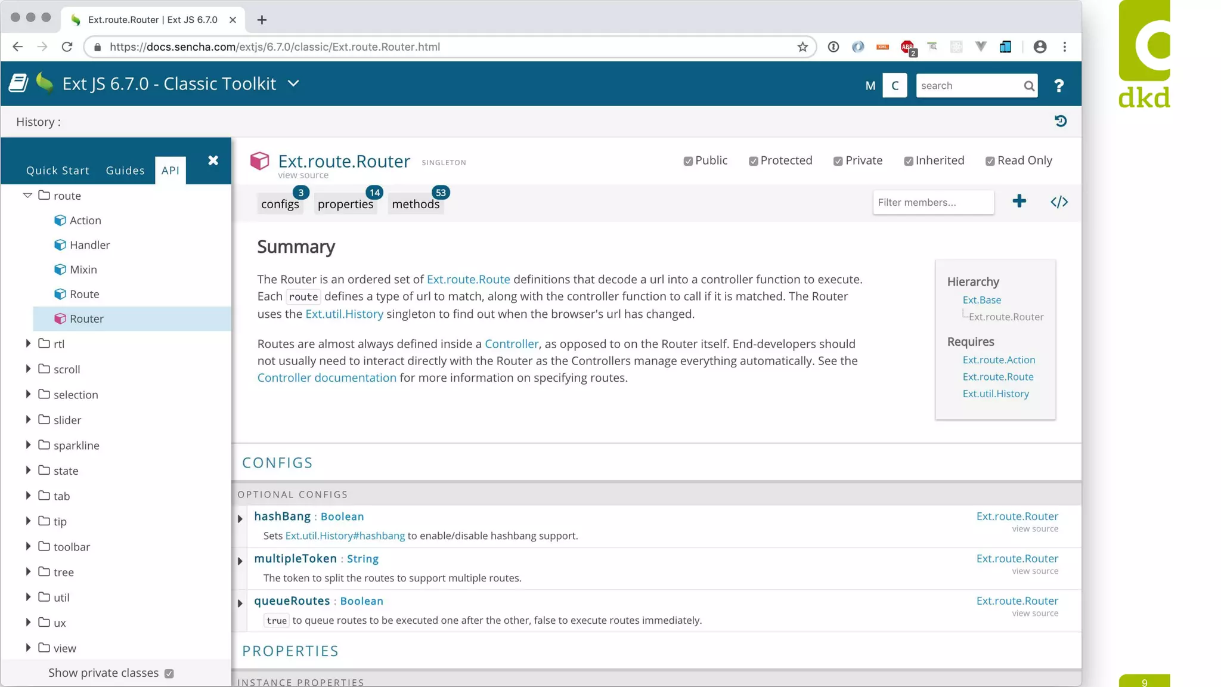Toggle Show private classes checkbox
The width and height of the screenshot is (1221, 687).
(x=169, y=673)
